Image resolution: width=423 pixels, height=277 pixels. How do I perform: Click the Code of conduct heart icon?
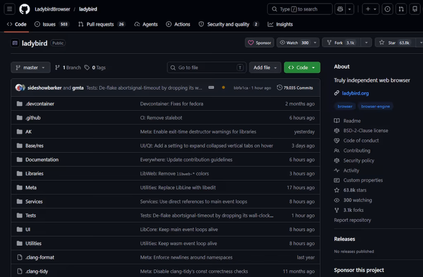point(337,141)
